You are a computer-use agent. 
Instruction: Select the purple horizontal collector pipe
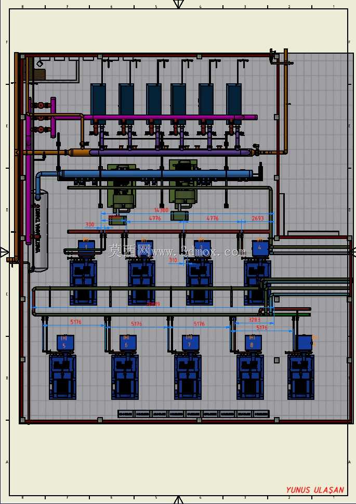(x=170, y=153)
